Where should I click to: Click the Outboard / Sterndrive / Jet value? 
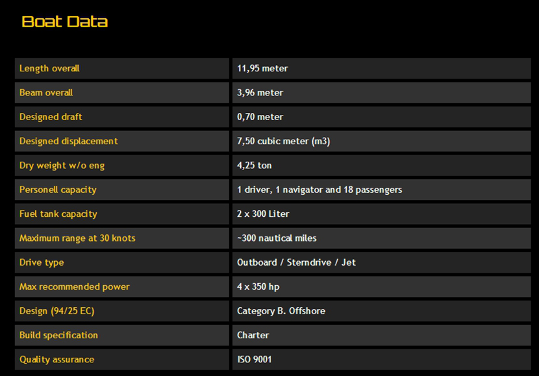click(x=296, y=262)
